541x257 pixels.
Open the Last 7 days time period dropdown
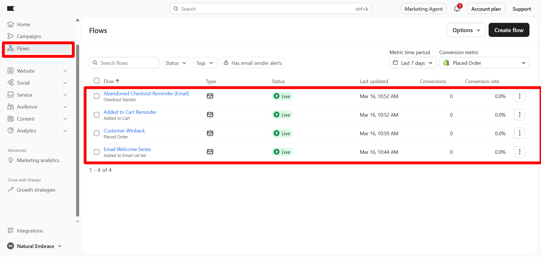click(413, 63)
